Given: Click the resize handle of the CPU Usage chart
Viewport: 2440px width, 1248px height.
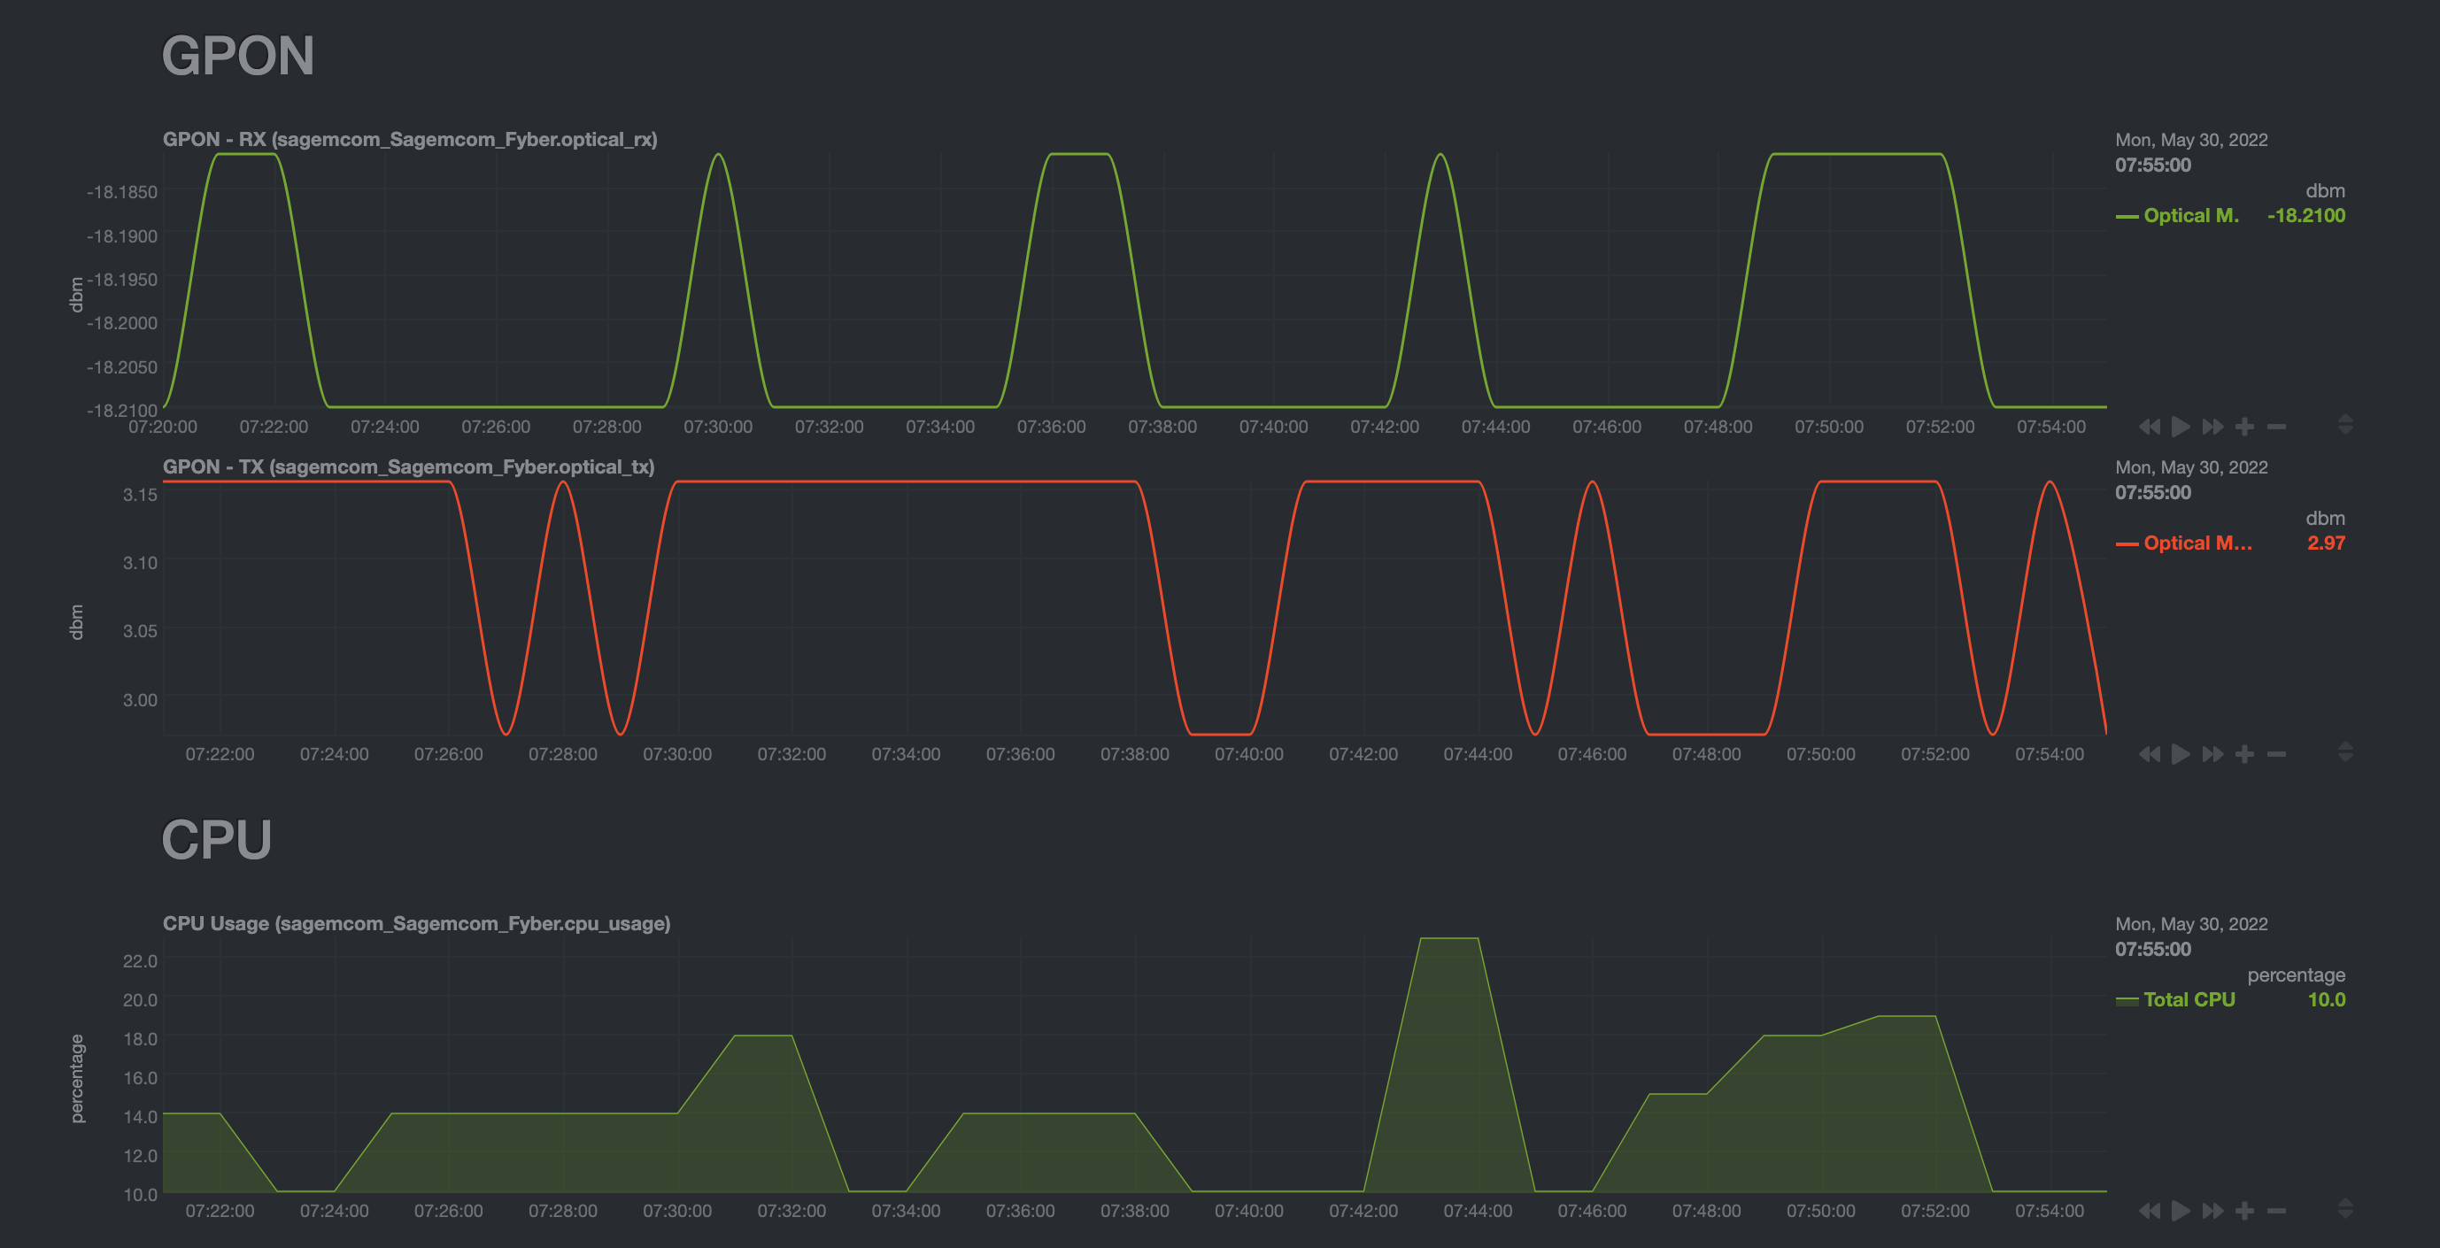Looking at the screenshot, I should coord(2346,1208).
